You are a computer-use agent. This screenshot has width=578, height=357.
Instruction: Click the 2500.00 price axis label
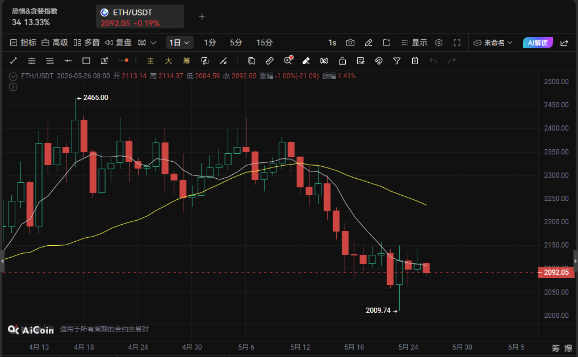click(556, 81)
